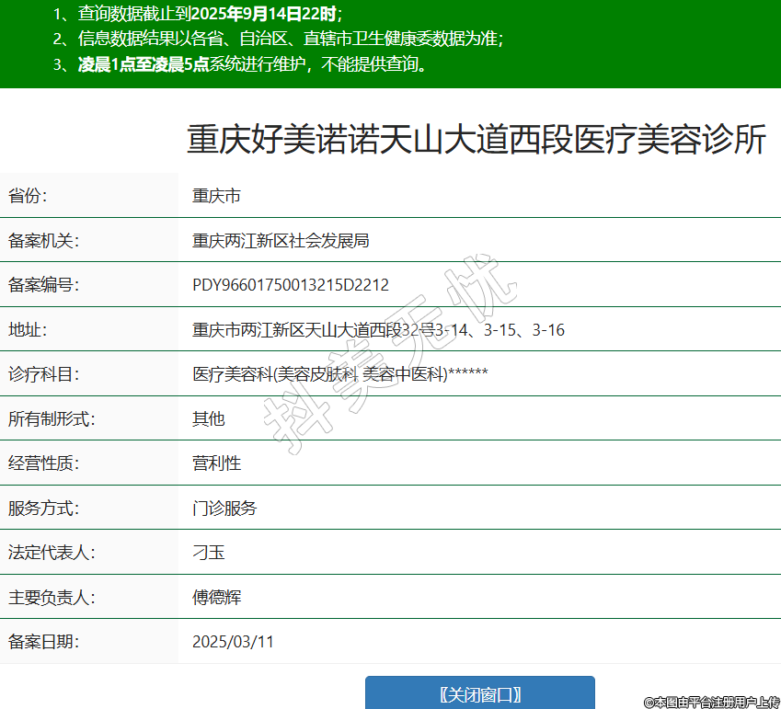Click the legal representative name 刁玉

click(208, 553)
